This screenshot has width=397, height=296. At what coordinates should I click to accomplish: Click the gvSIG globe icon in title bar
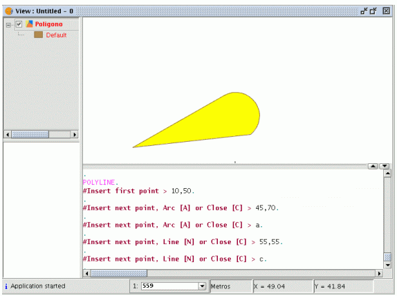9,11
